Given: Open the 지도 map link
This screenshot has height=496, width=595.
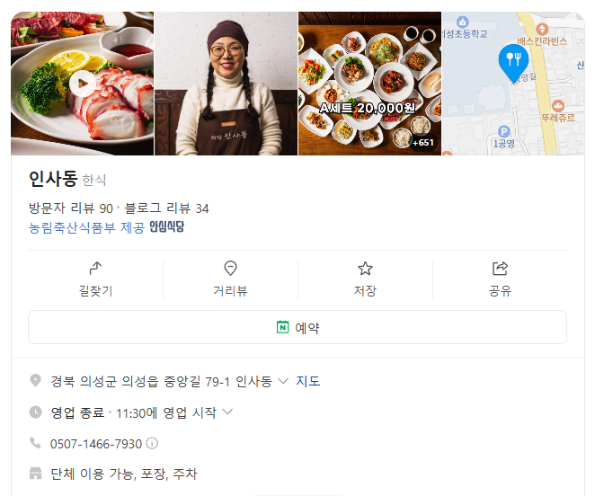Looking at the screenshot, I should [x=307, y=381].
